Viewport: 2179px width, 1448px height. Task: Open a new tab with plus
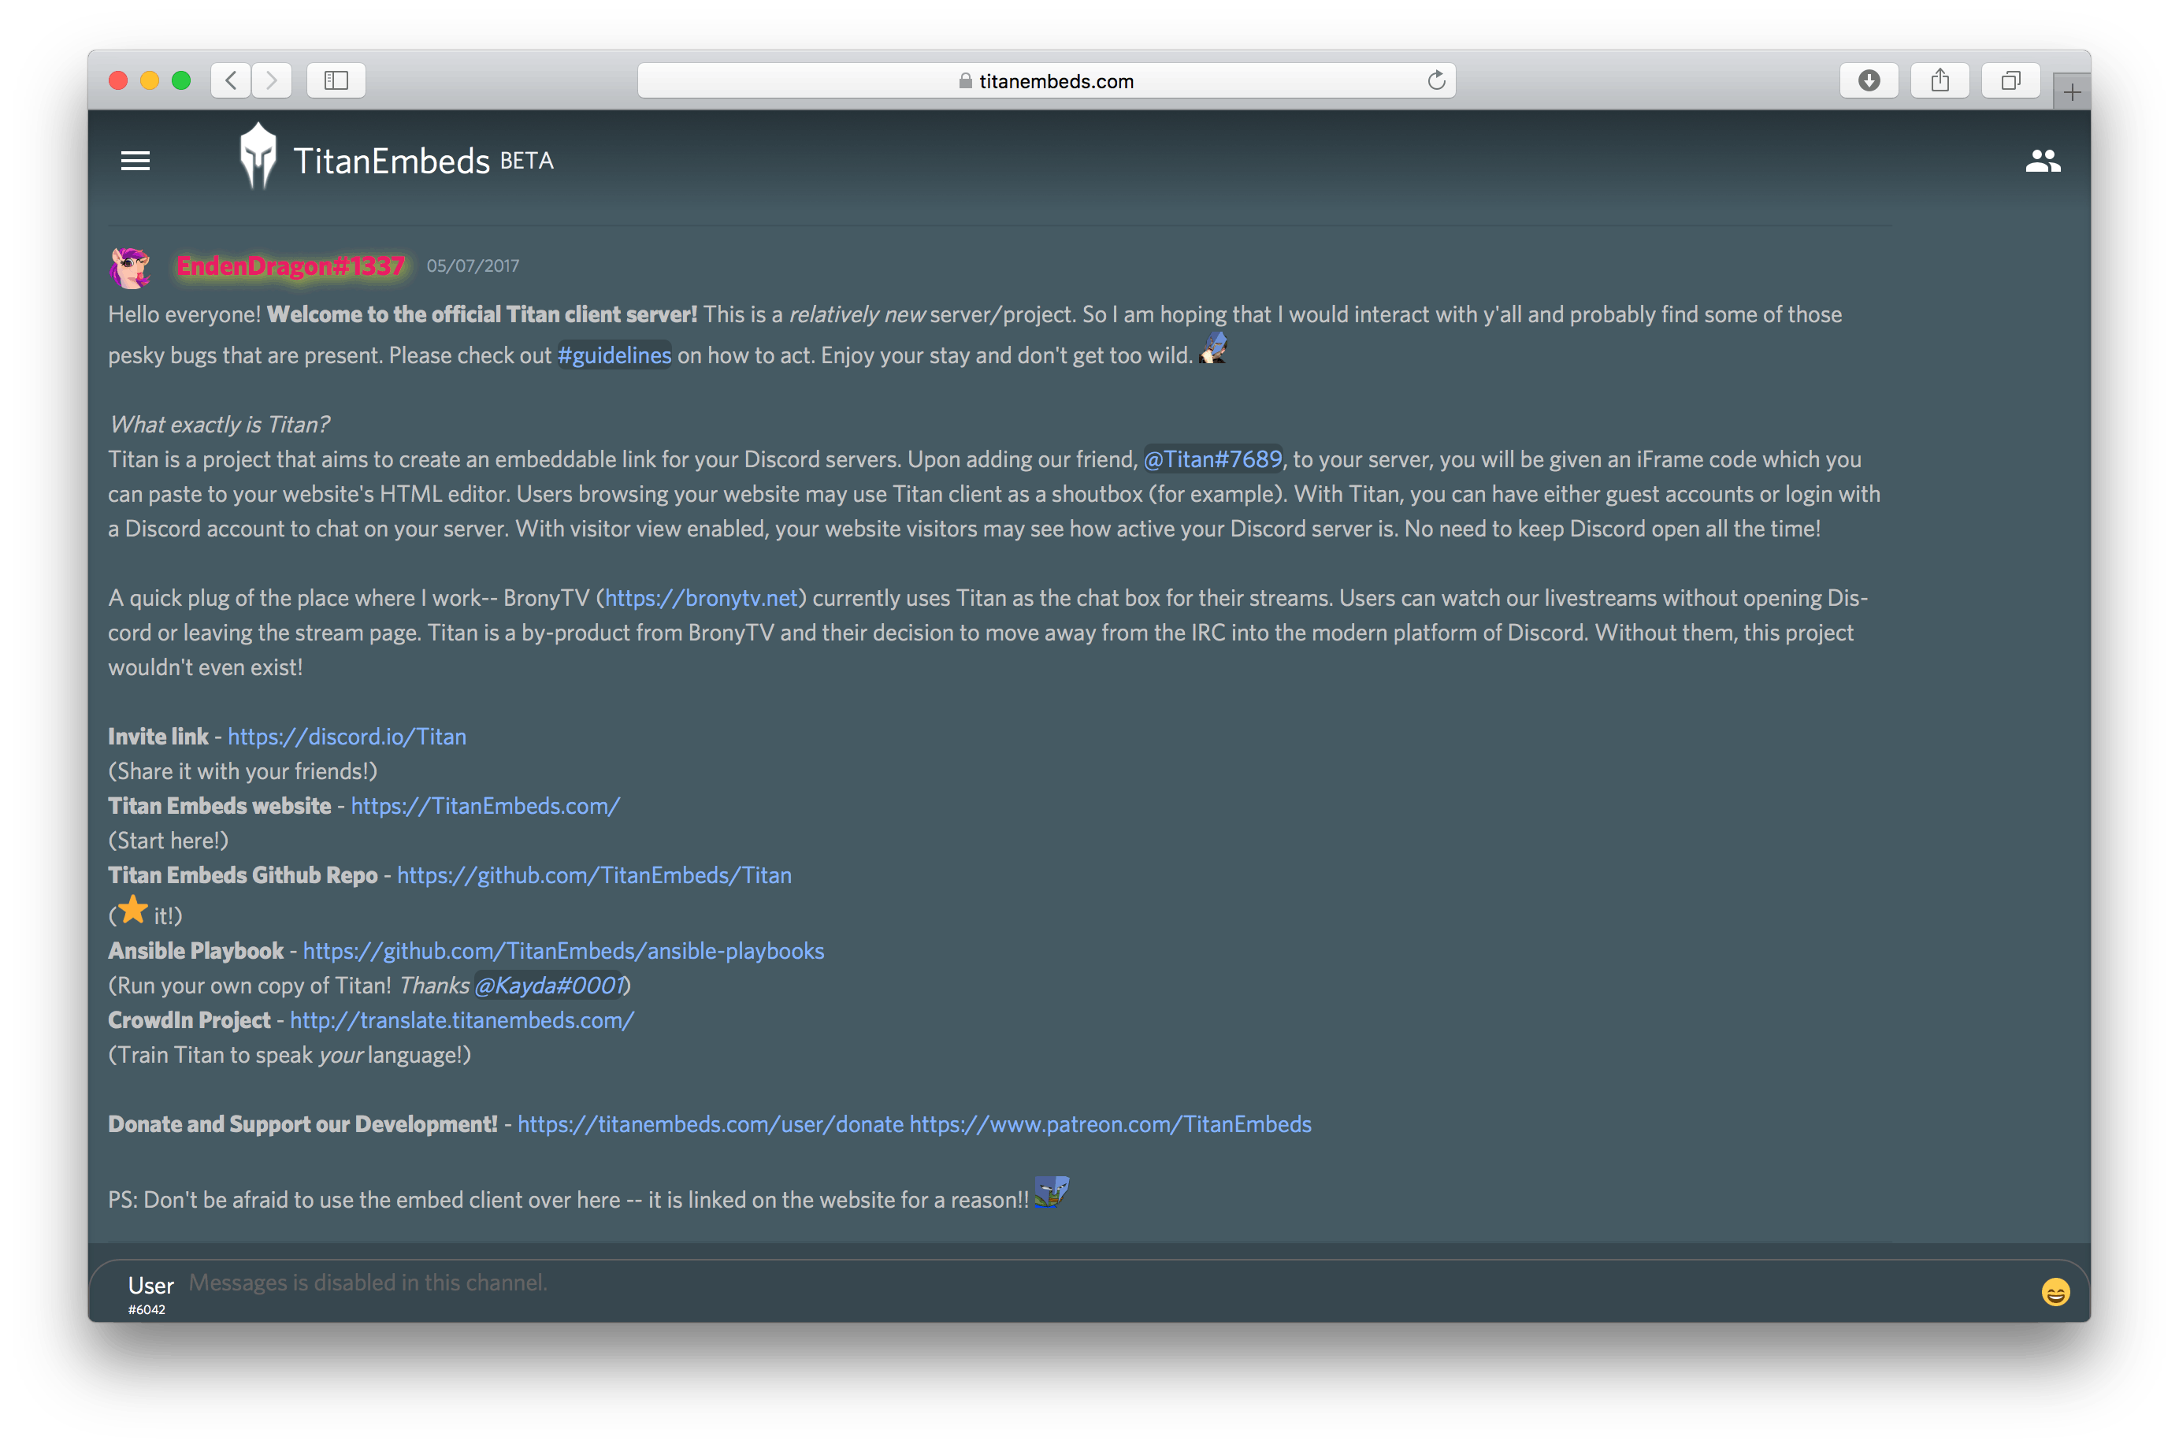(2072, 92)
